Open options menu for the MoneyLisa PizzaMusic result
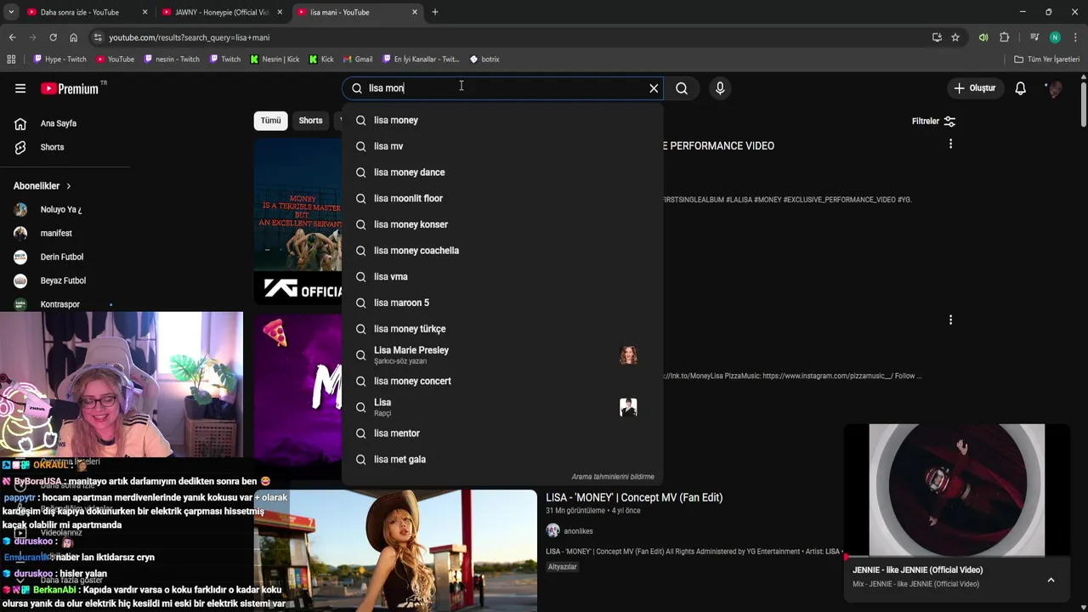Screen dimensions: 1088x612 click(x=950, y=320)
